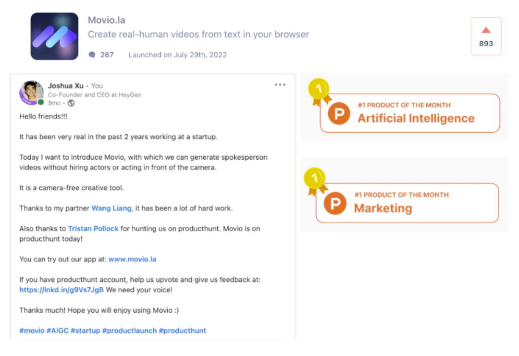Image resolution: width=519 pixels, height=356 pixels.
Task: Click the Joshua Xu author name
Action: 66,86
